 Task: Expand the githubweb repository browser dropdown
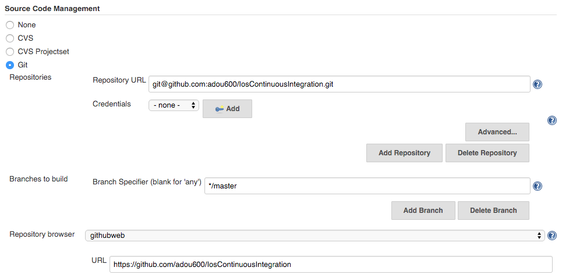pos(314,236)
